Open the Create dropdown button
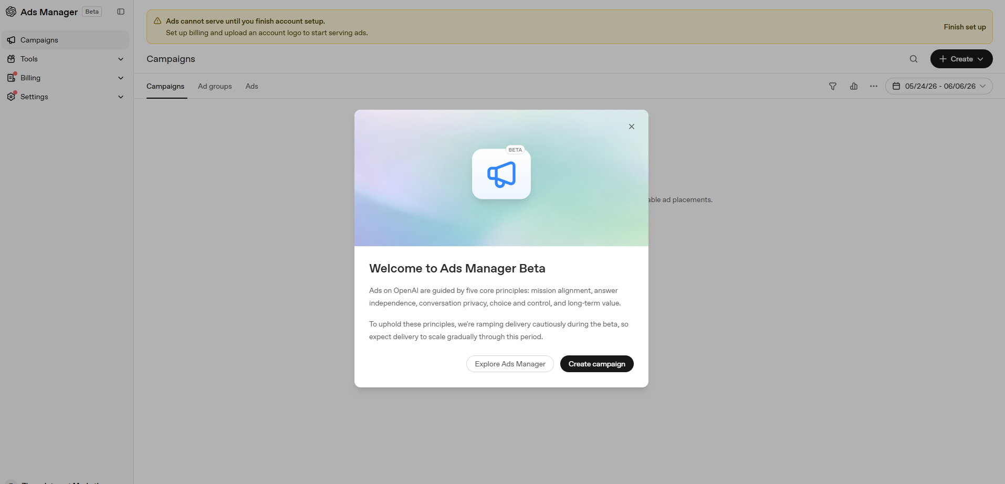This screenshot has height=484, width=1005. click(x=961, y=59)
